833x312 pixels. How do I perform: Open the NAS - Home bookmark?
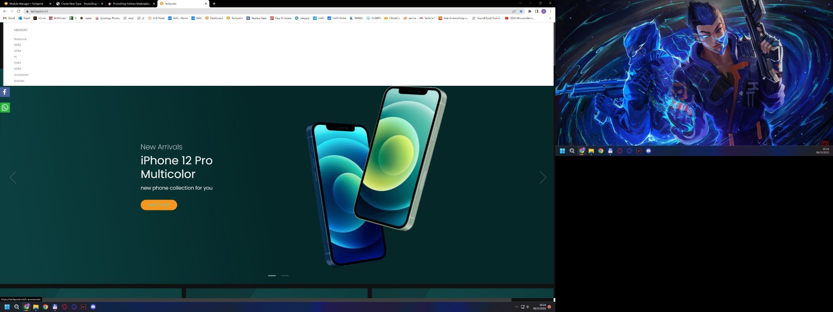click(178, 18)
